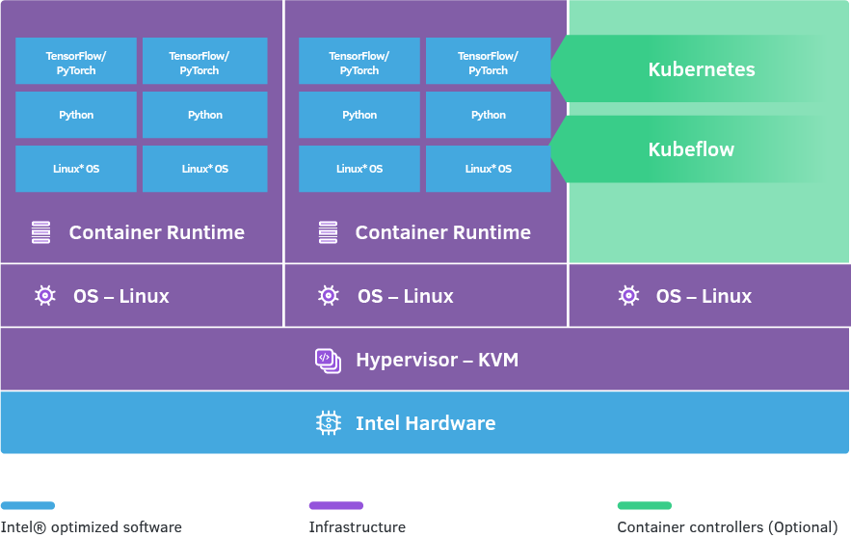
Task: Click the blue legend swatch for Intel optimized software
Action: point(28,505)
